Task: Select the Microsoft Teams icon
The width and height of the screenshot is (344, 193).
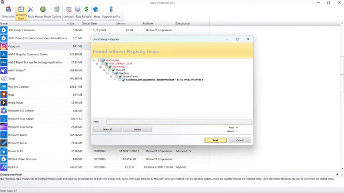Action: click(x=4, y=135)
